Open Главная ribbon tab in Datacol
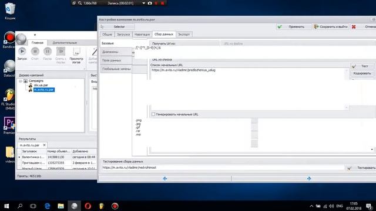 point(38,43)
